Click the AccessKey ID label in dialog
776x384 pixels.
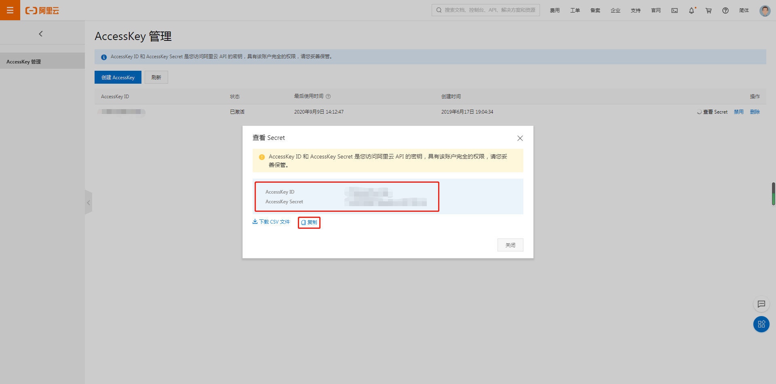coord(280,192)
